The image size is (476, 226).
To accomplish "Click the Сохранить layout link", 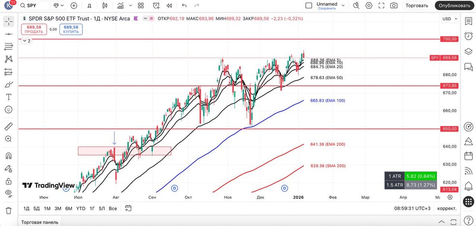I will pos(327,8).
